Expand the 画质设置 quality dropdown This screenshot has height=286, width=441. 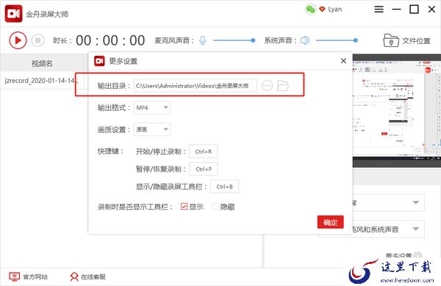(x=152, y=129)
